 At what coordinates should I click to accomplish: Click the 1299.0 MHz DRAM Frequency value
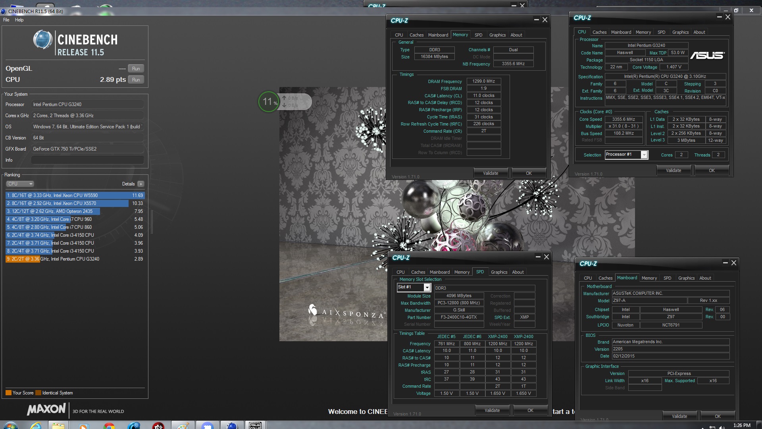pos(483,81)
